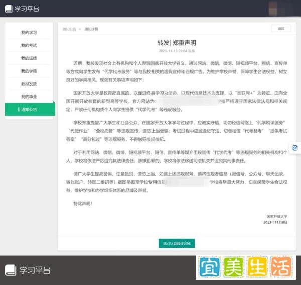The width and height of the screenshot is (301, 285).
Task: Click the green confirm-read button
Action: pos(177,243)
